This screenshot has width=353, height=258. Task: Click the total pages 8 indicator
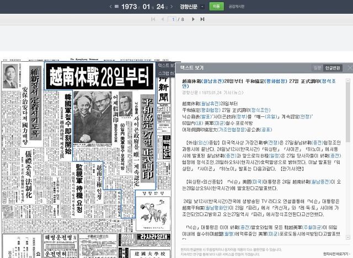tap(183, 19)
